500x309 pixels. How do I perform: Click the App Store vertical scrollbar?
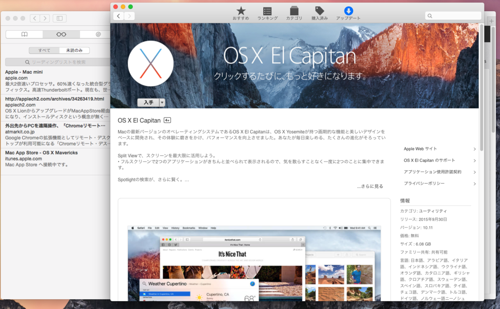pyautogui.click(x=481, y=88)
